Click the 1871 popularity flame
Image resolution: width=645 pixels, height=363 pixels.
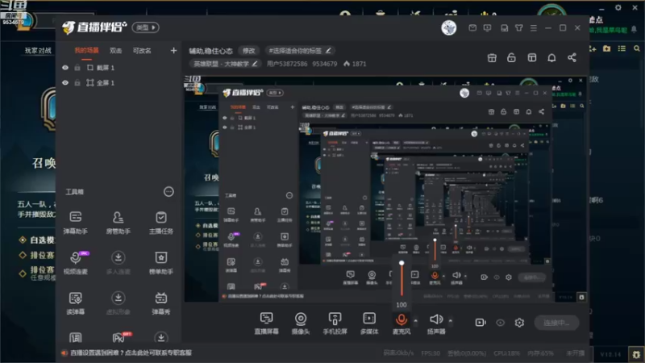[x=355, y=64]
